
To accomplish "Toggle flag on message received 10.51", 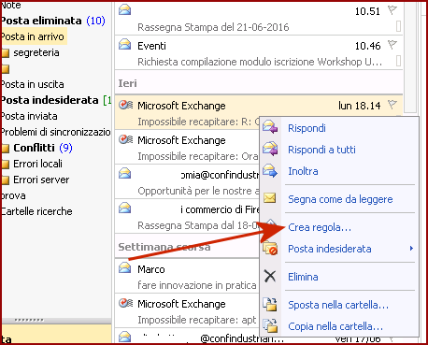I will (x=392, y=10).
